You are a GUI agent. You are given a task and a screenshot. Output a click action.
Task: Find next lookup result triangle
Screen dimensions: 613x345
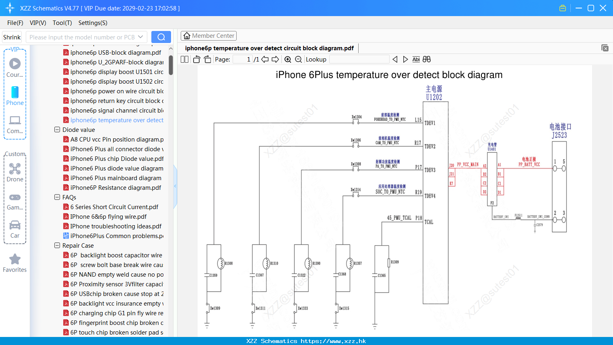tap(405, 60)
